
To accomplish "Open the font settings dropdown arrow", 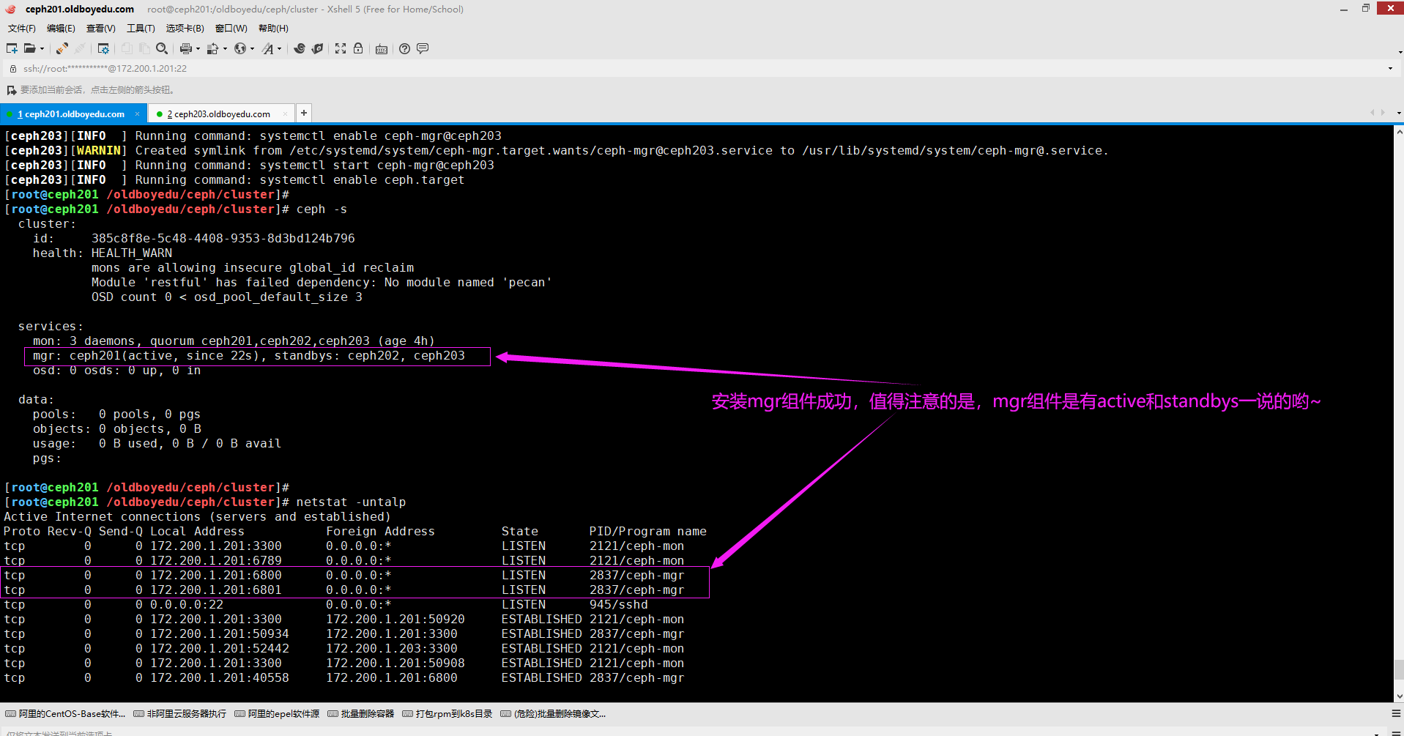I will (279, 49).
